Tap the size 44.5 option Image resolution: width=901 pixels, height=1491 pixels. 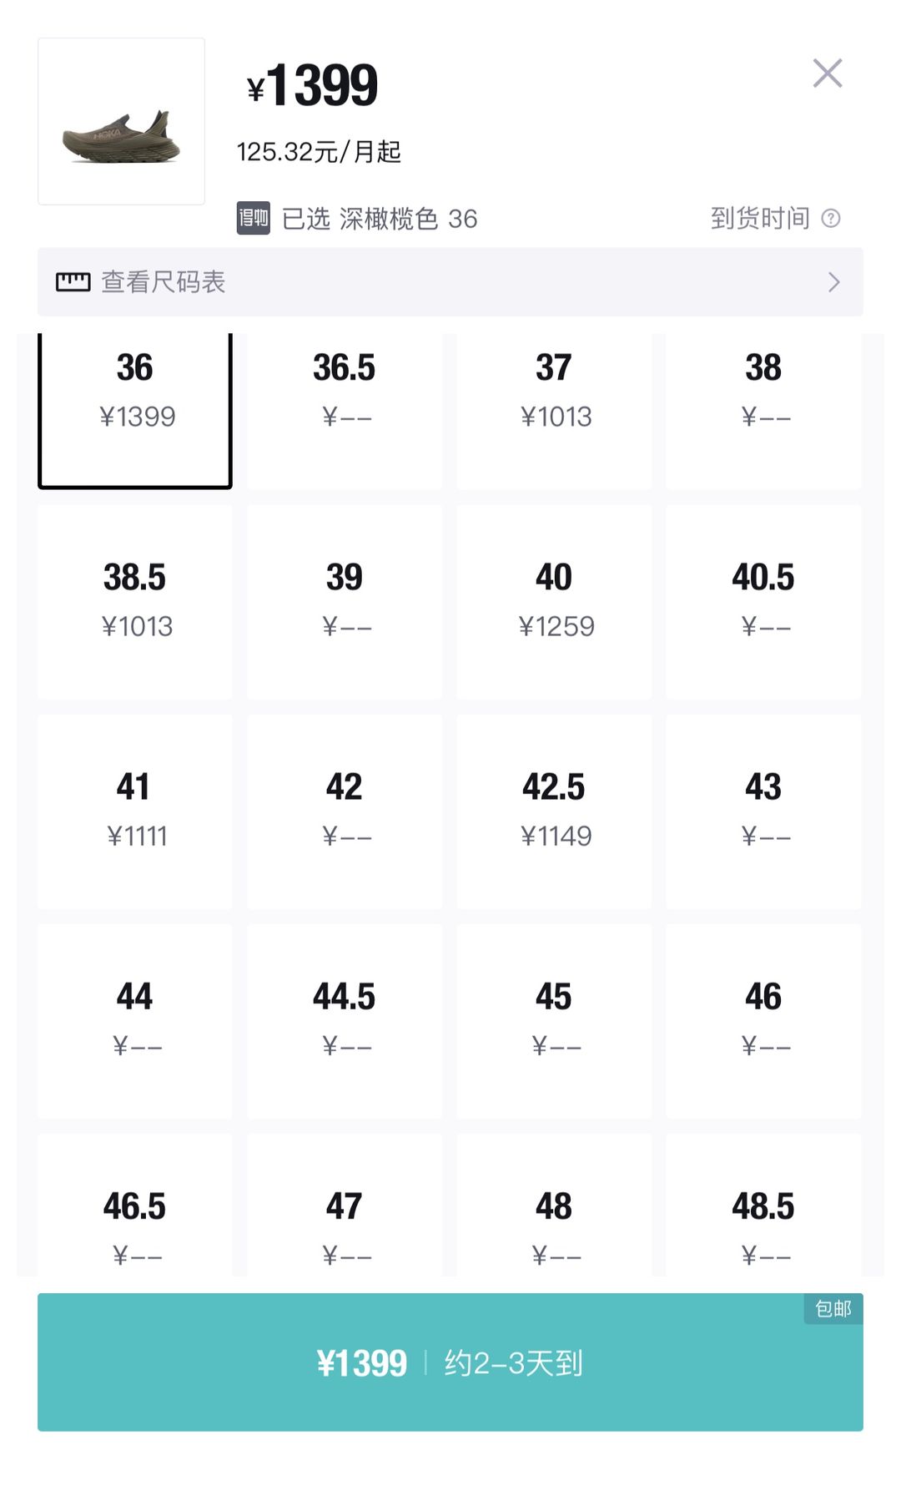pos(345,1020)
